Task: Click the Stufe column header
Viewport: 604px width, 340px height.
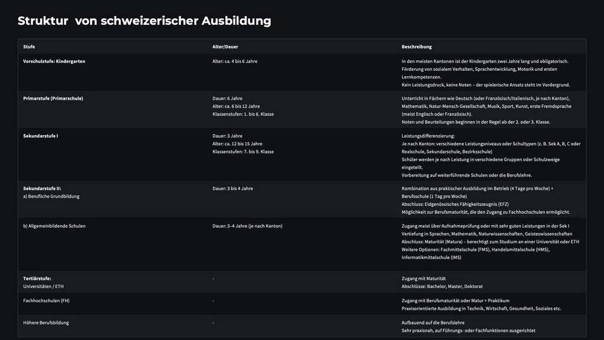Action: coord(29,47)
